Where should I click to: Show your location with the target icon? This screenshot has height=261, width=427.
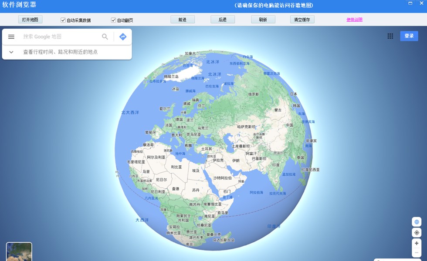coord(417,233)
